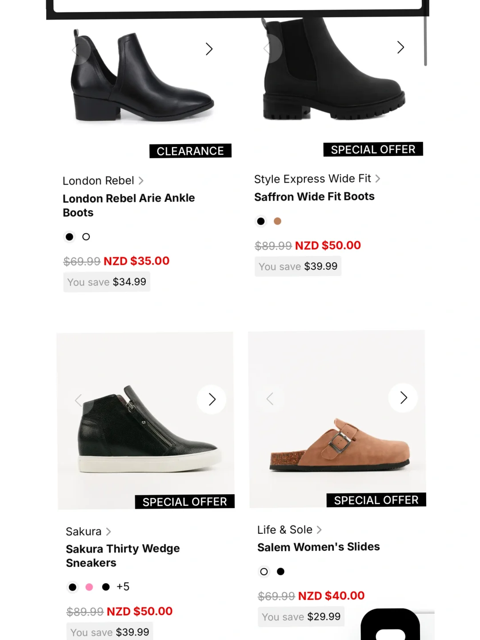Viewport: 480px width, 640px height.
Task: Show previous image of Sakura Wedge Sneakers
Action: [79, 400]
